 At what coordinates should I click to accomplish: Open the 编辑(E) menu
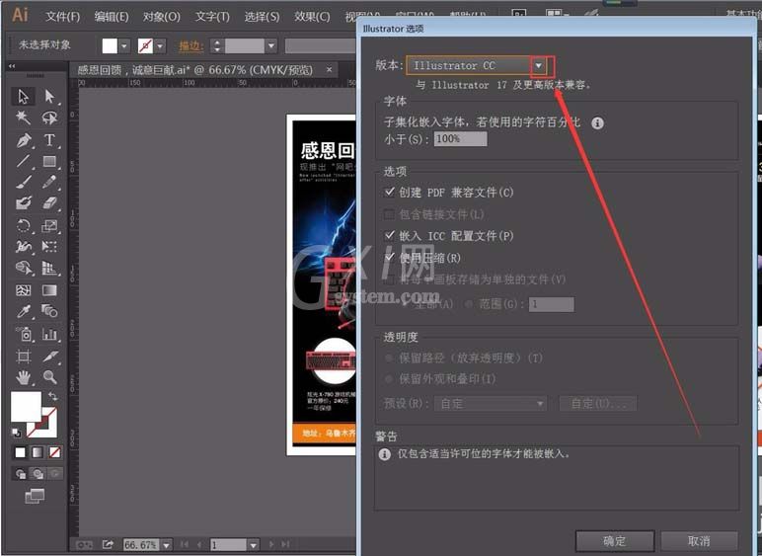112,17
